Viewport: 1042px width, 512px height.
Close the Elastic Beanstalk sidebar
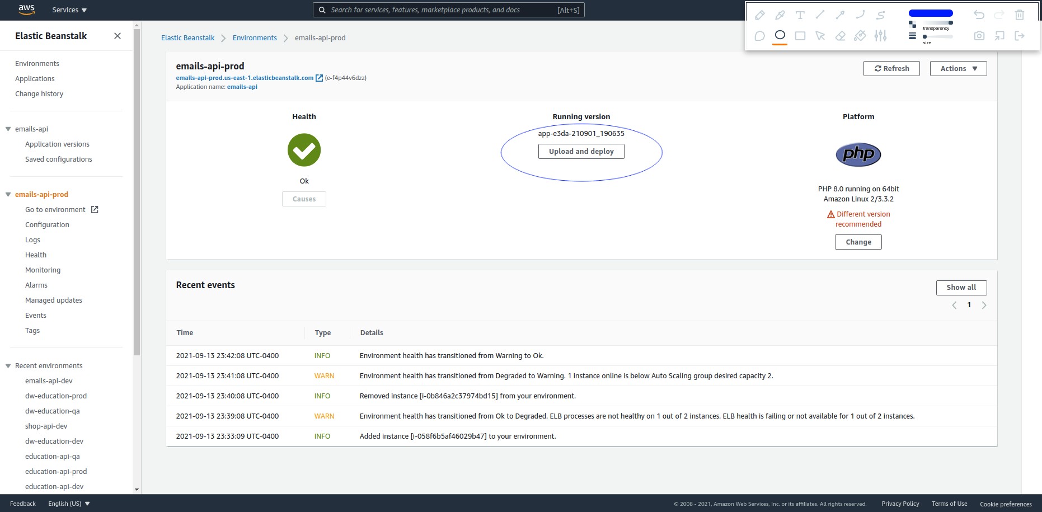[x=118, y=36]
